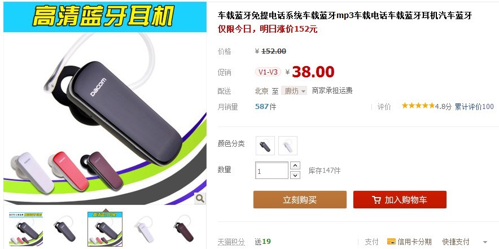Select the white headset color option
Image resolution: width=499 pixels, height=249 pixels.
point(288,146)
